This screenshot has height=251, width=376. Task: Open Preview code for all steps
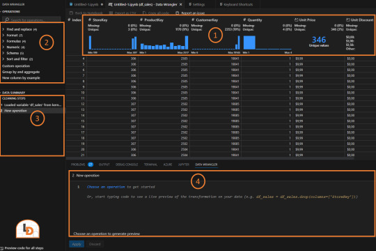24,248
